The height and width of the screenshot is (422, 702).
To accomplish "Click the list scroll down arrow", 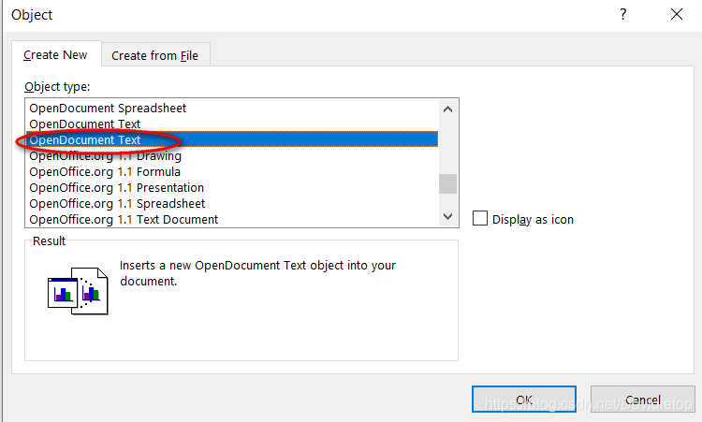I will click(447, 216).
